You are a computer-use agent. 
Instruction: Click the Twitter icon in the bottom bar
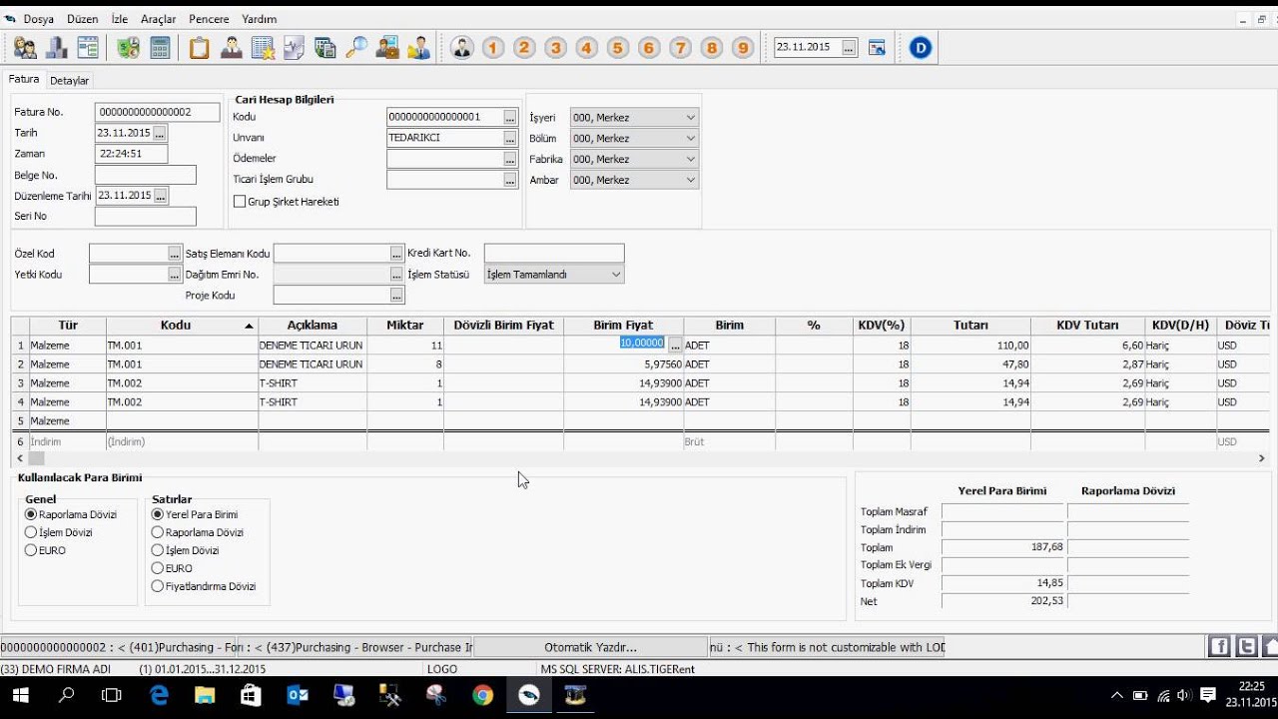[x=1246, y=646]
